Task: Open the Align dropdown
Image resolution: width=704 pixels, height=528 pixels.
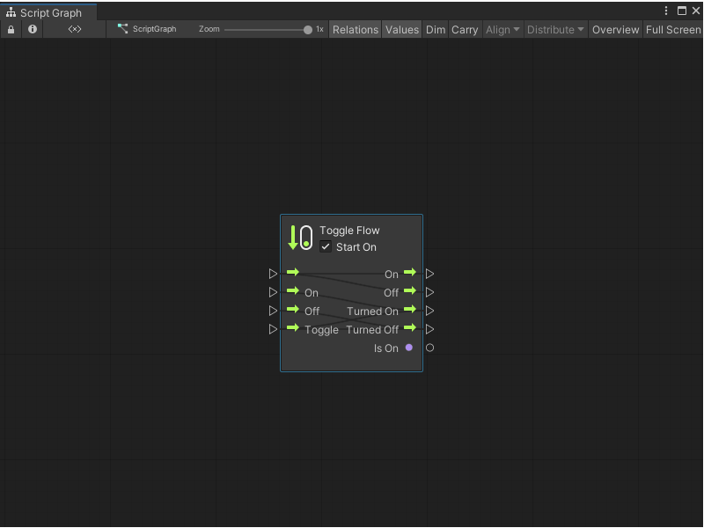Action: click(502, 29)
